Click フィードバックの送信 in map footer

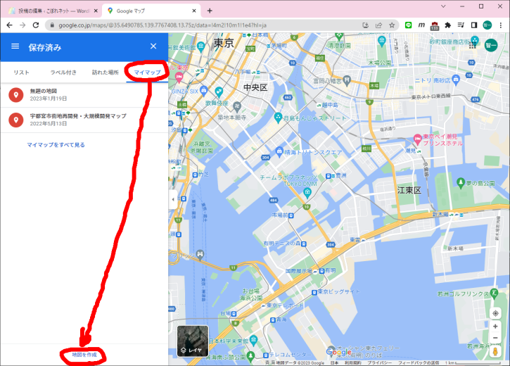coord(419,362)
